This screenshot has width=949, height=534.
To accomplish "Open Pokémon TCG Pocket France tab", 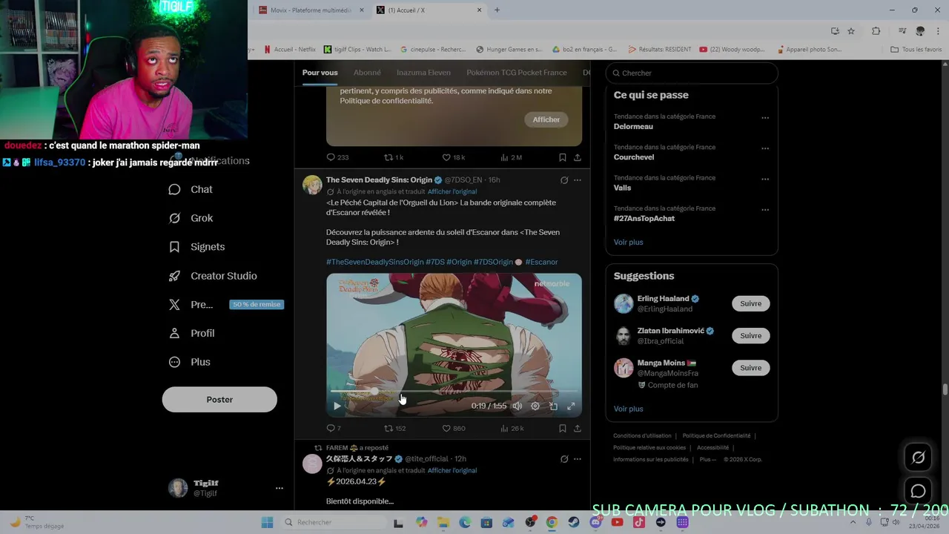I will click(x=517, y=73).
